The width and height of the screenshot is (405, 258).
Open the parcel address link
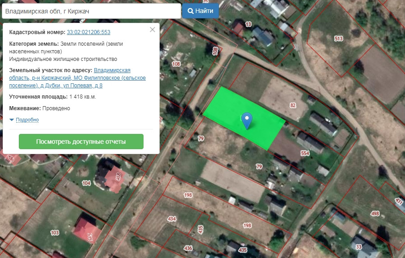(x=78, y=77)
